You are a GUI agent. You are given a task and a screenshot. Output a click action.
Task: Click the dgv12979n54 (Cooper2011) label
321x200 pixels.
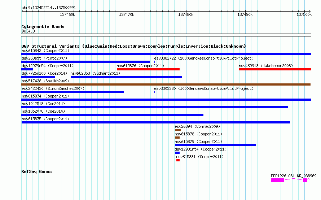pos(48,66)
